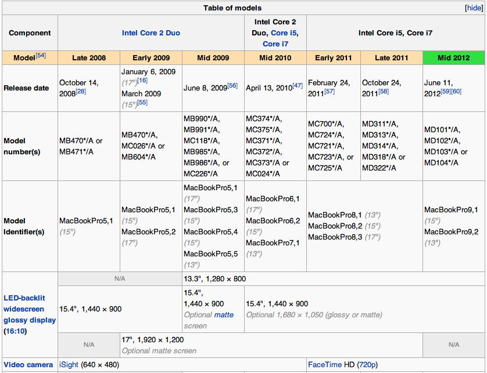Screen dimensions: 487x373
Task: Click the 13.3", 1,280 × 800 display cell
Action: pos(333,279)
